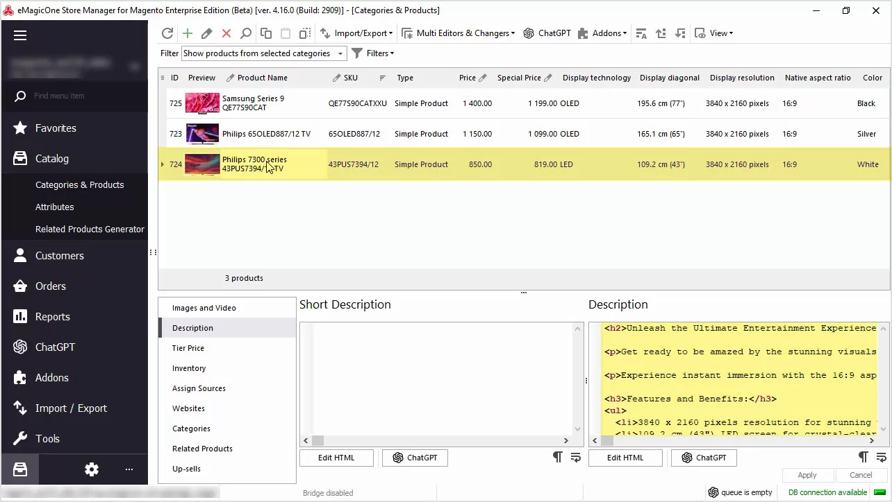Click the Samsung Series 9 preview thumbnail

(202, 103)
